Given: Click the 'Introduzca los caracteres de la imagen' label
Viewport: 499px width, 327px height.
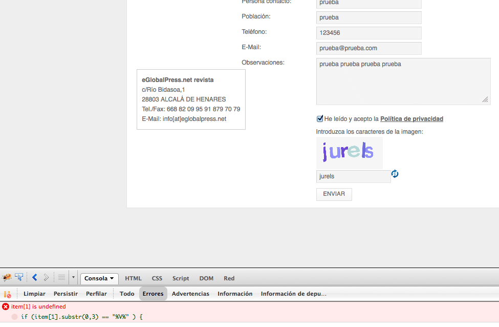Looking at the screenshot, I should (370, 132).
